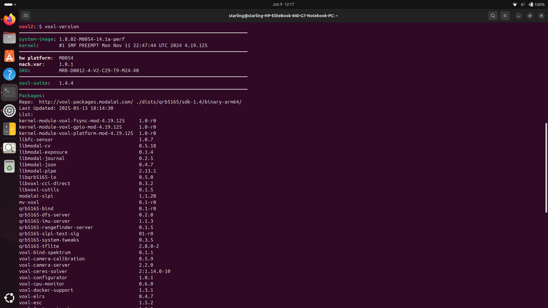The image size is (548, 308).
Task: Open the terminal search
Action: [x=493, y=16]
